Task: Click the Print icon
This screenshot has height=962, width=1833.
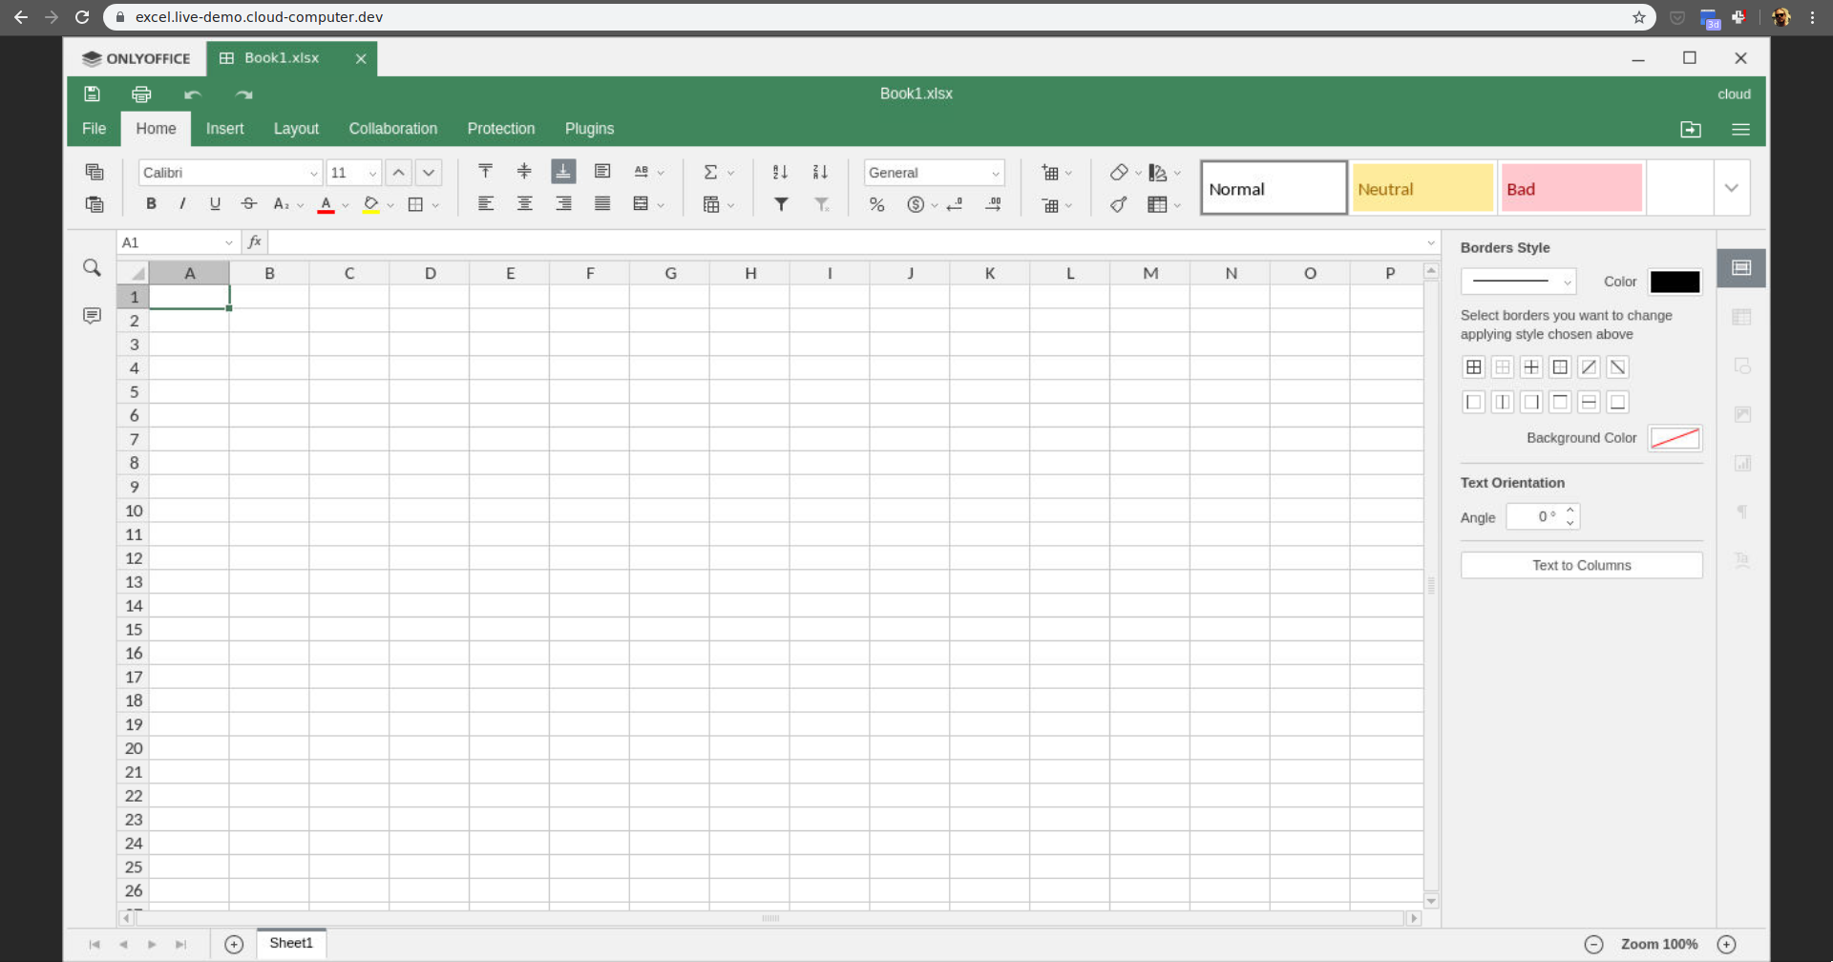Action: point(141,94)
